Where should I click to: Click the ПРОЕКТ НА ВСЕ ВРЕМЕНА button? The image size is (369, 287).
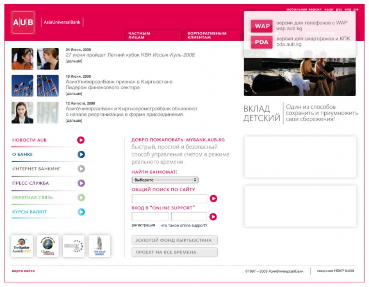coord(174,252)
